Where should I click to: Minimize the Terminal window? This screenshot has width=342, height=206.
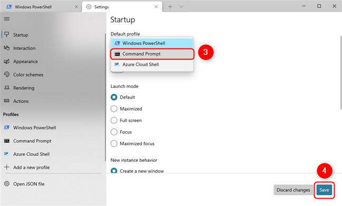(x=304, y=6)
